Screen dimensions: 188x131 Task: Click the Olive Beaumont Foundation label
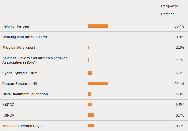pos(25,94)
